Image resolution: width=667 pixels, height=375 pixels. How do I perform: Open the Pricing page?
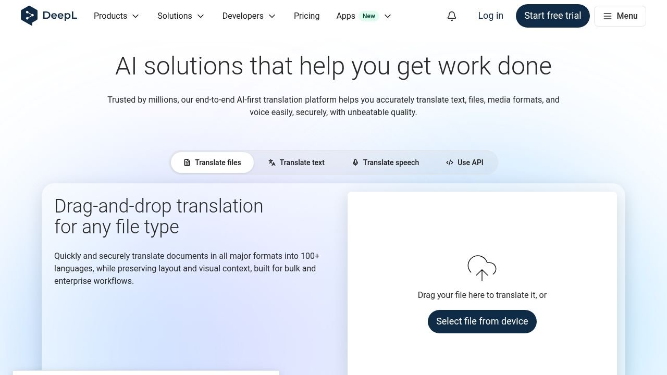coord(306,16)
